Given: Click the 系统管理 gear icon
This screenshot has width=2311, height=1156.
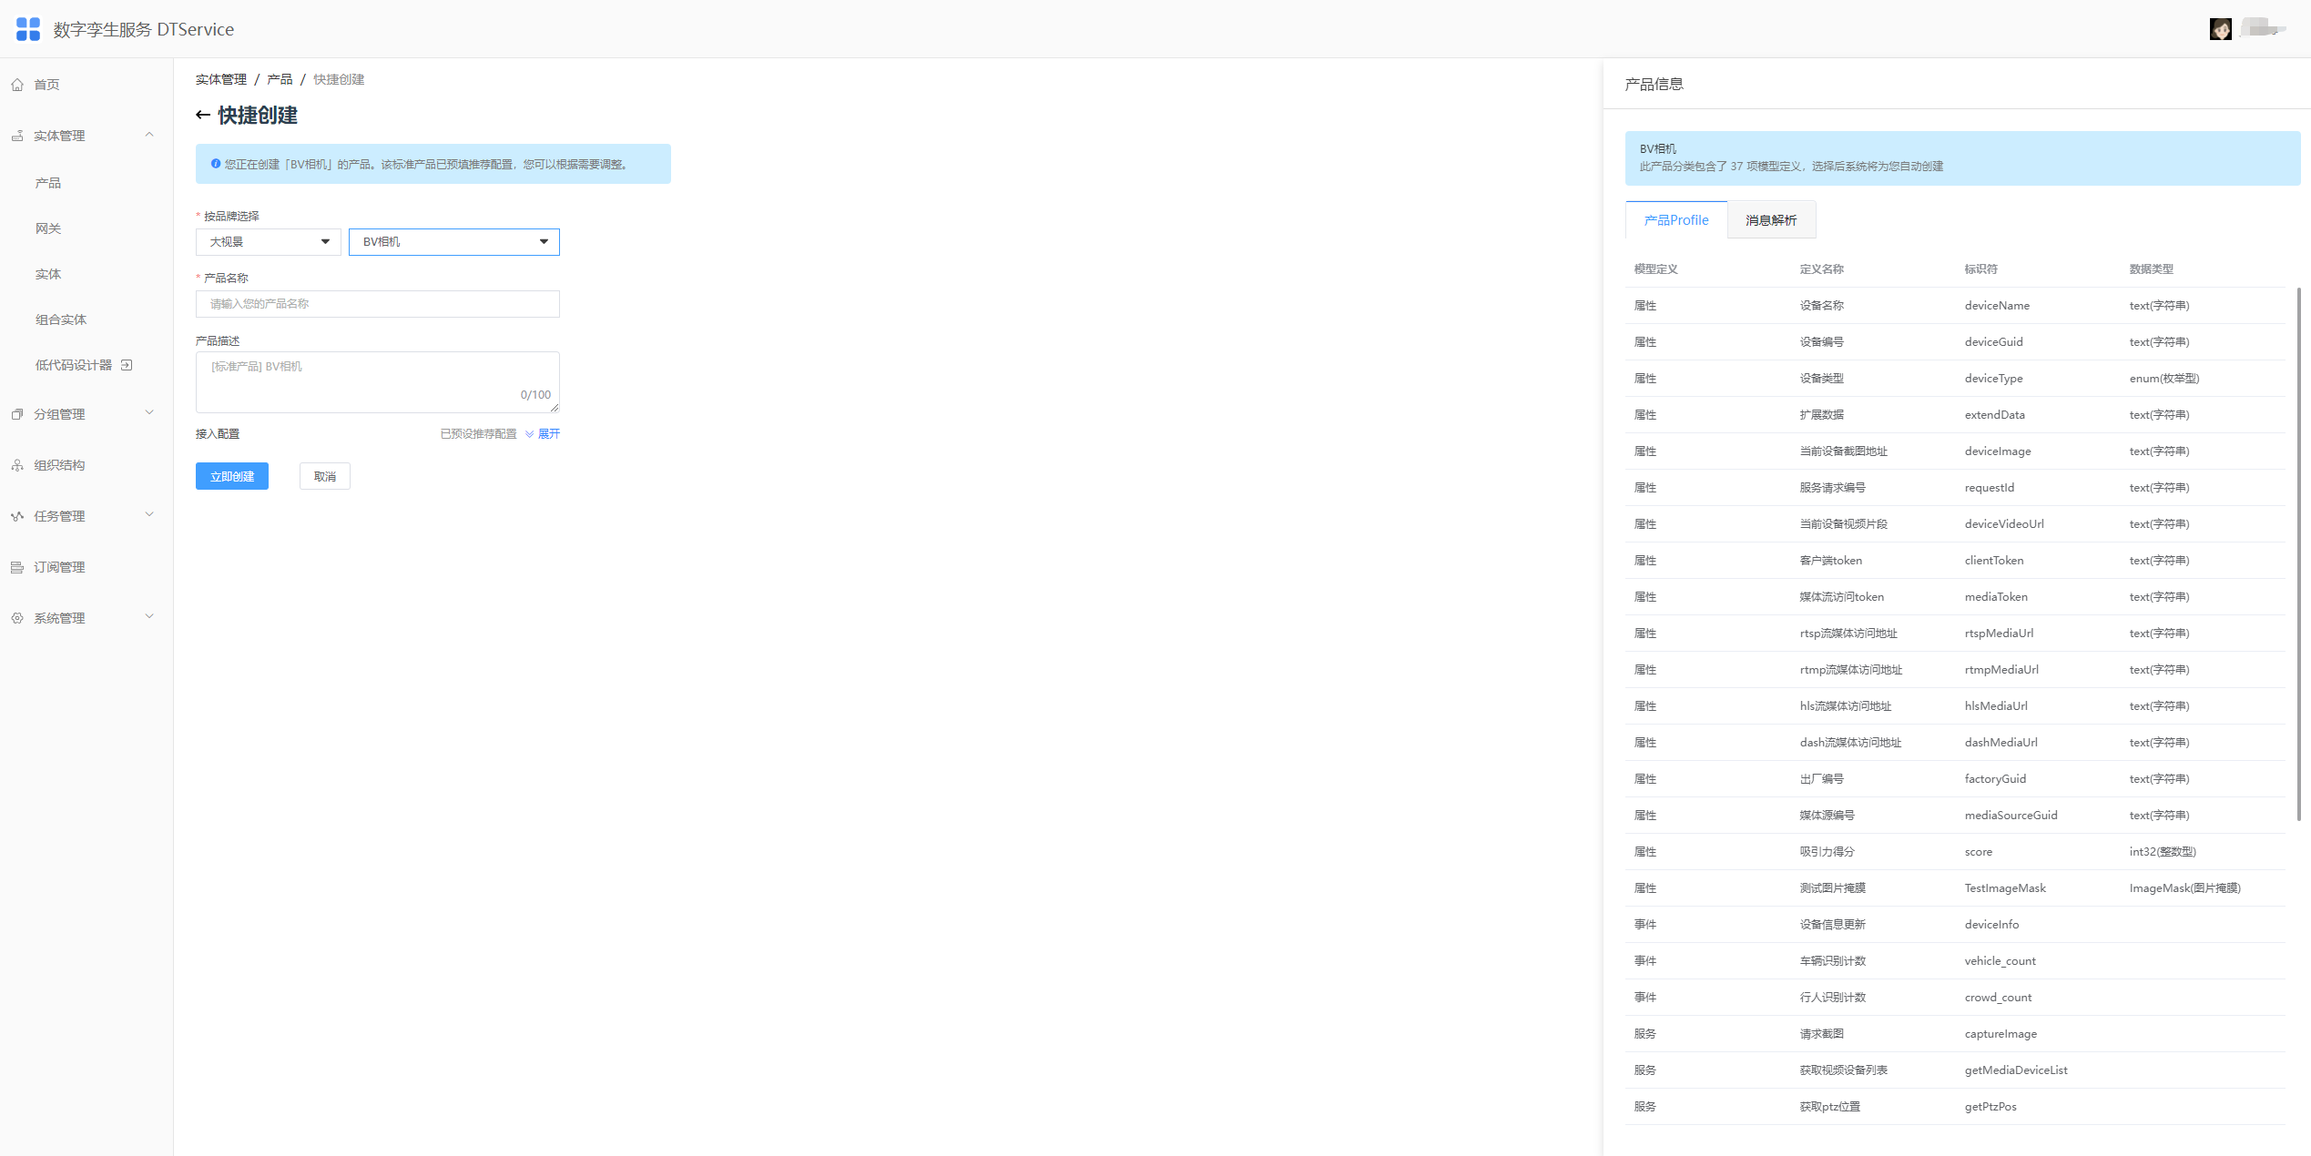Looking at the screenshot, I should pyautogui.click(x=17, y=618).
